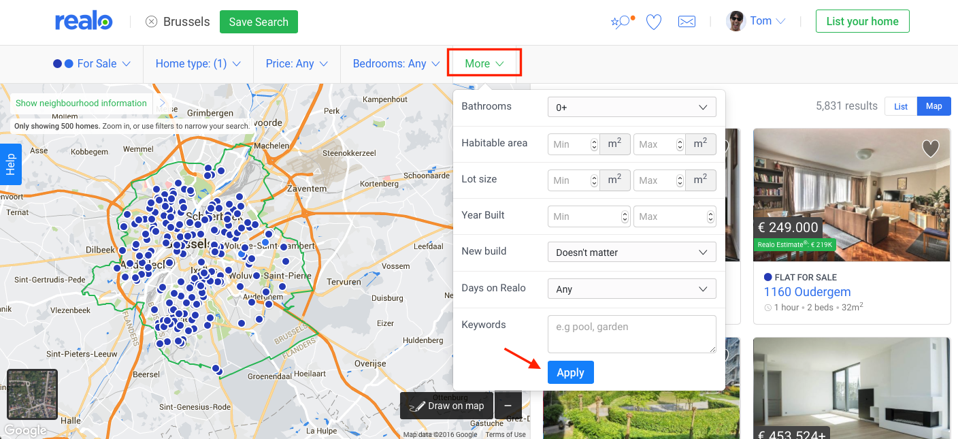Click Realo Estimate €219K badge
Viewport: 958px width, 439px height.
point(794,244)
